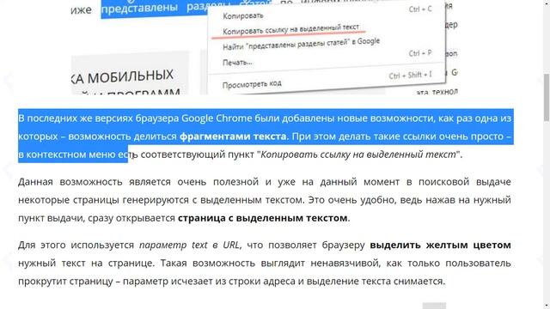Click the heading fragment "МОБИЛЬНЫХ" in the image
The image size is (550, 309).
(x=130, y=76)
